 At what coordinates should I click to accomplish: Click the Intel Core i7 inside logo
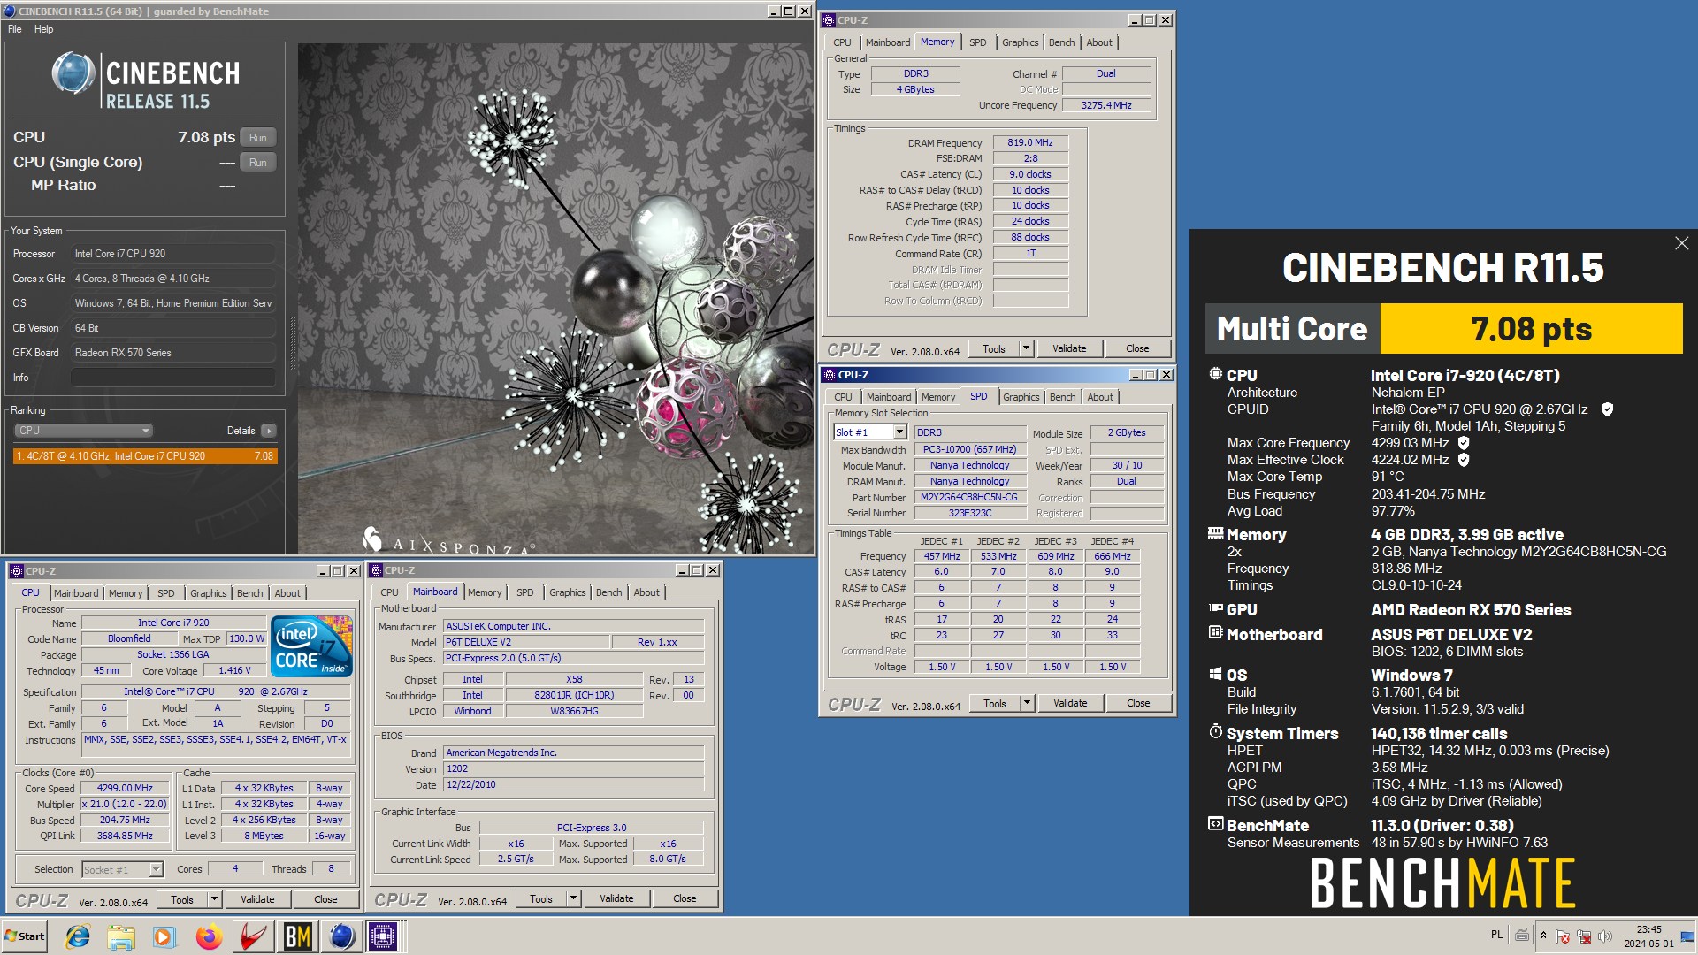tap(311, 646)
